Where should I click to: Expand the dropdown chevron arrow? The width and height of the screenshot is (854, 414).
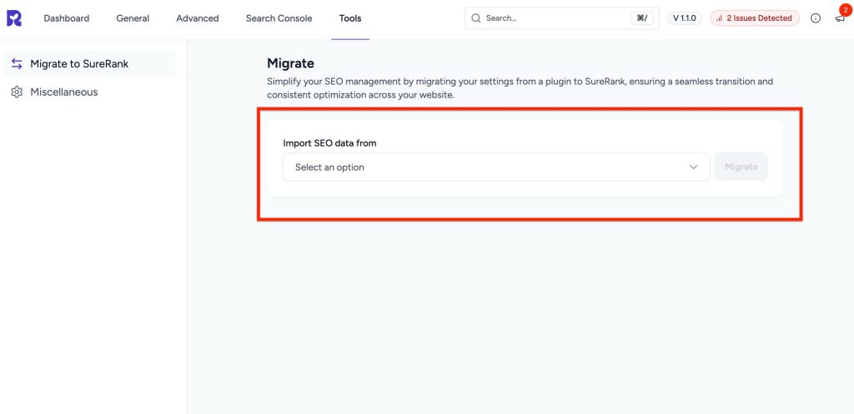pyautogui.click(x=693, y=167)
